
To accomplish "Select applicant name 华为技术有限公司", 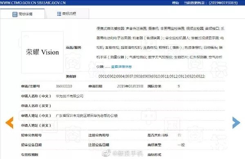I will (69, 96).
